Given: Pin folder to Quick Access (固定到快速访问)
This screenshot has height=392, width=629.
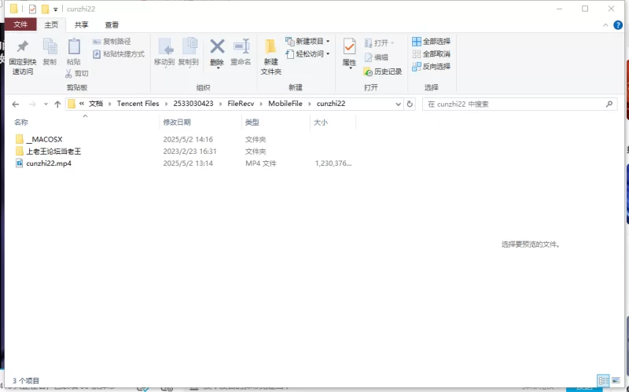Looking at the screenshot, I should 23,57.
